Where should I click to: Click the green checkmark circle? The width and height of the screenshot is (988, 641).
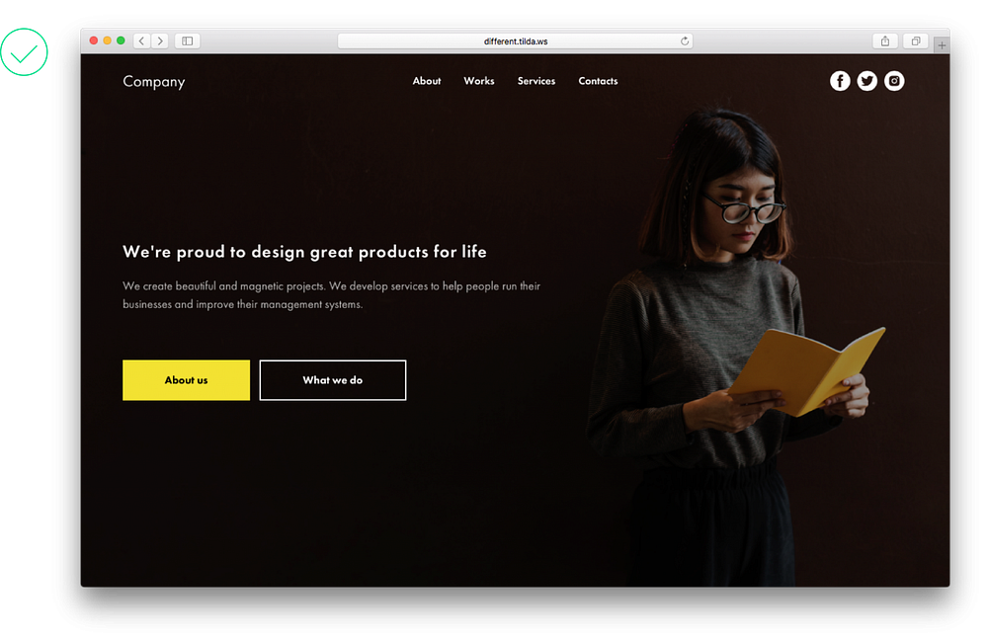click(x=24, y=51)
